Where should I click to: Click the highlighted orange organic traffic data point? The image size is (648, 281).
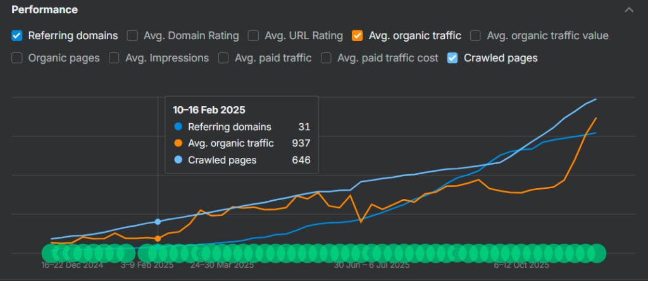(158, 238)
